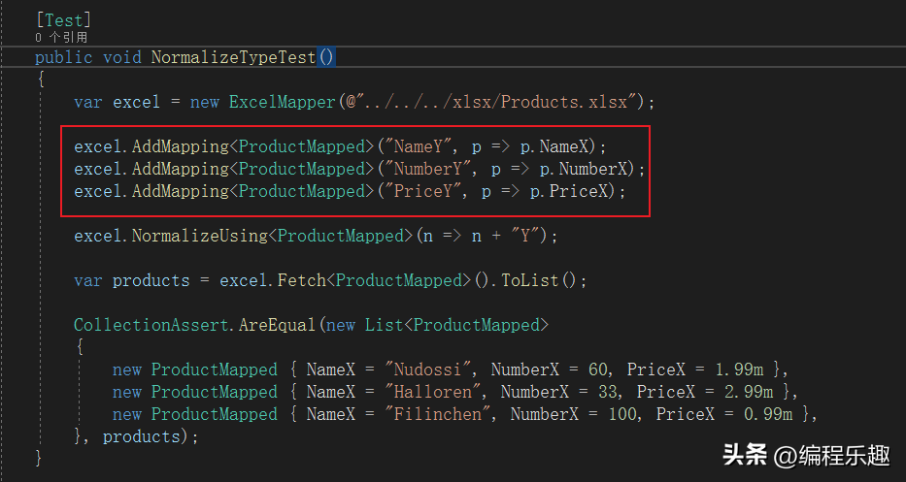Viewport: 906px width, 482px height.
Task: Click the 'products' argument at the end
Action: pyautogui.click(x=142, y=436)
